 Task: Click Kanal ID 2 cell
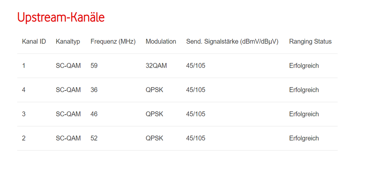[x=24, y=138]
